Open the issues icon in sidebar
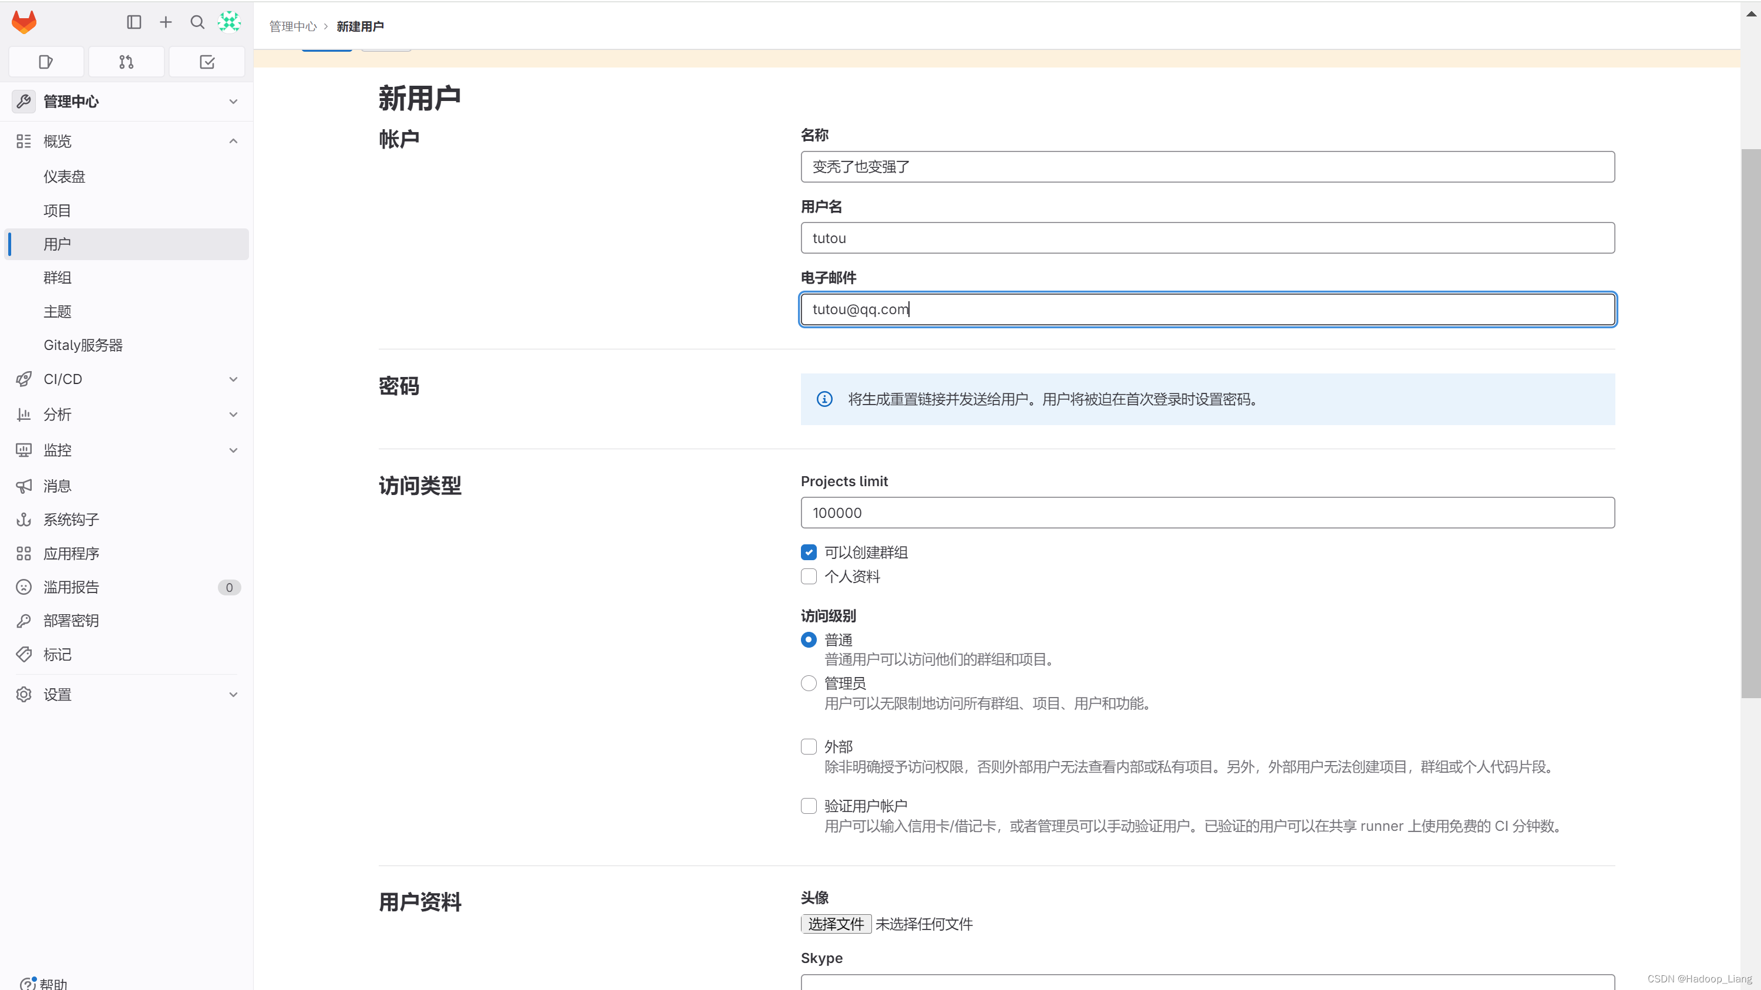Image resolution: width=1761 pixels, height=990 pixels. (46, 62)
